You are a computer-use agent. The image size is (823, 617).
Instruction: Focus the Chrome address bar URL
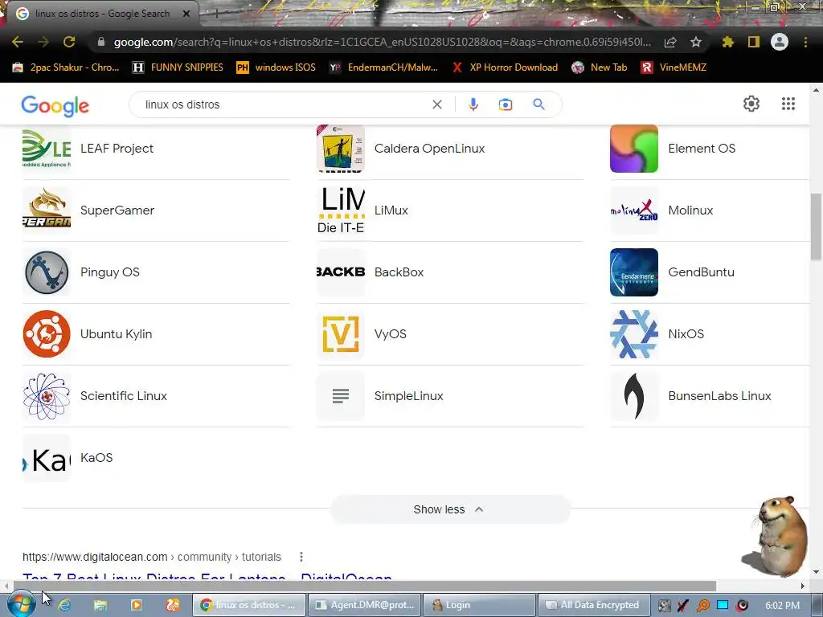(382, 42)
